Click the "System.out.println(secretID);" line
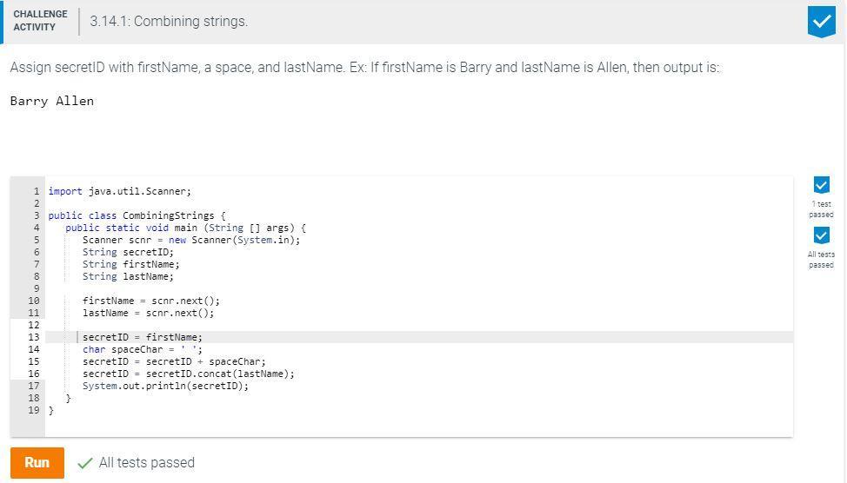The image size is (847, 483). tap(165, 386)
